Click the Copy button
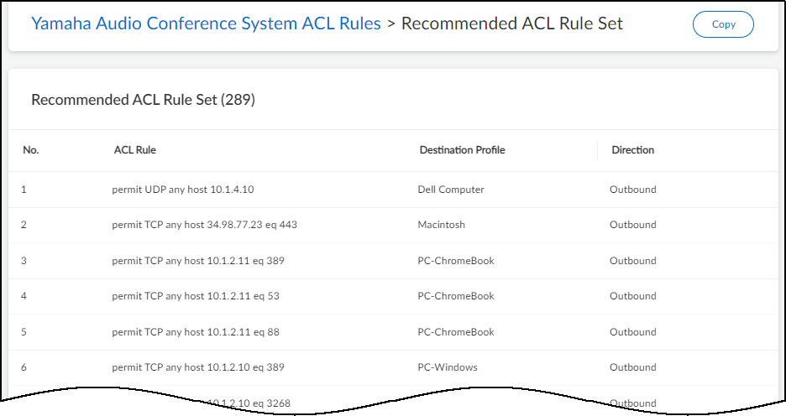Image resolution: width=786 pixels, height=416 pixels. 723,24
